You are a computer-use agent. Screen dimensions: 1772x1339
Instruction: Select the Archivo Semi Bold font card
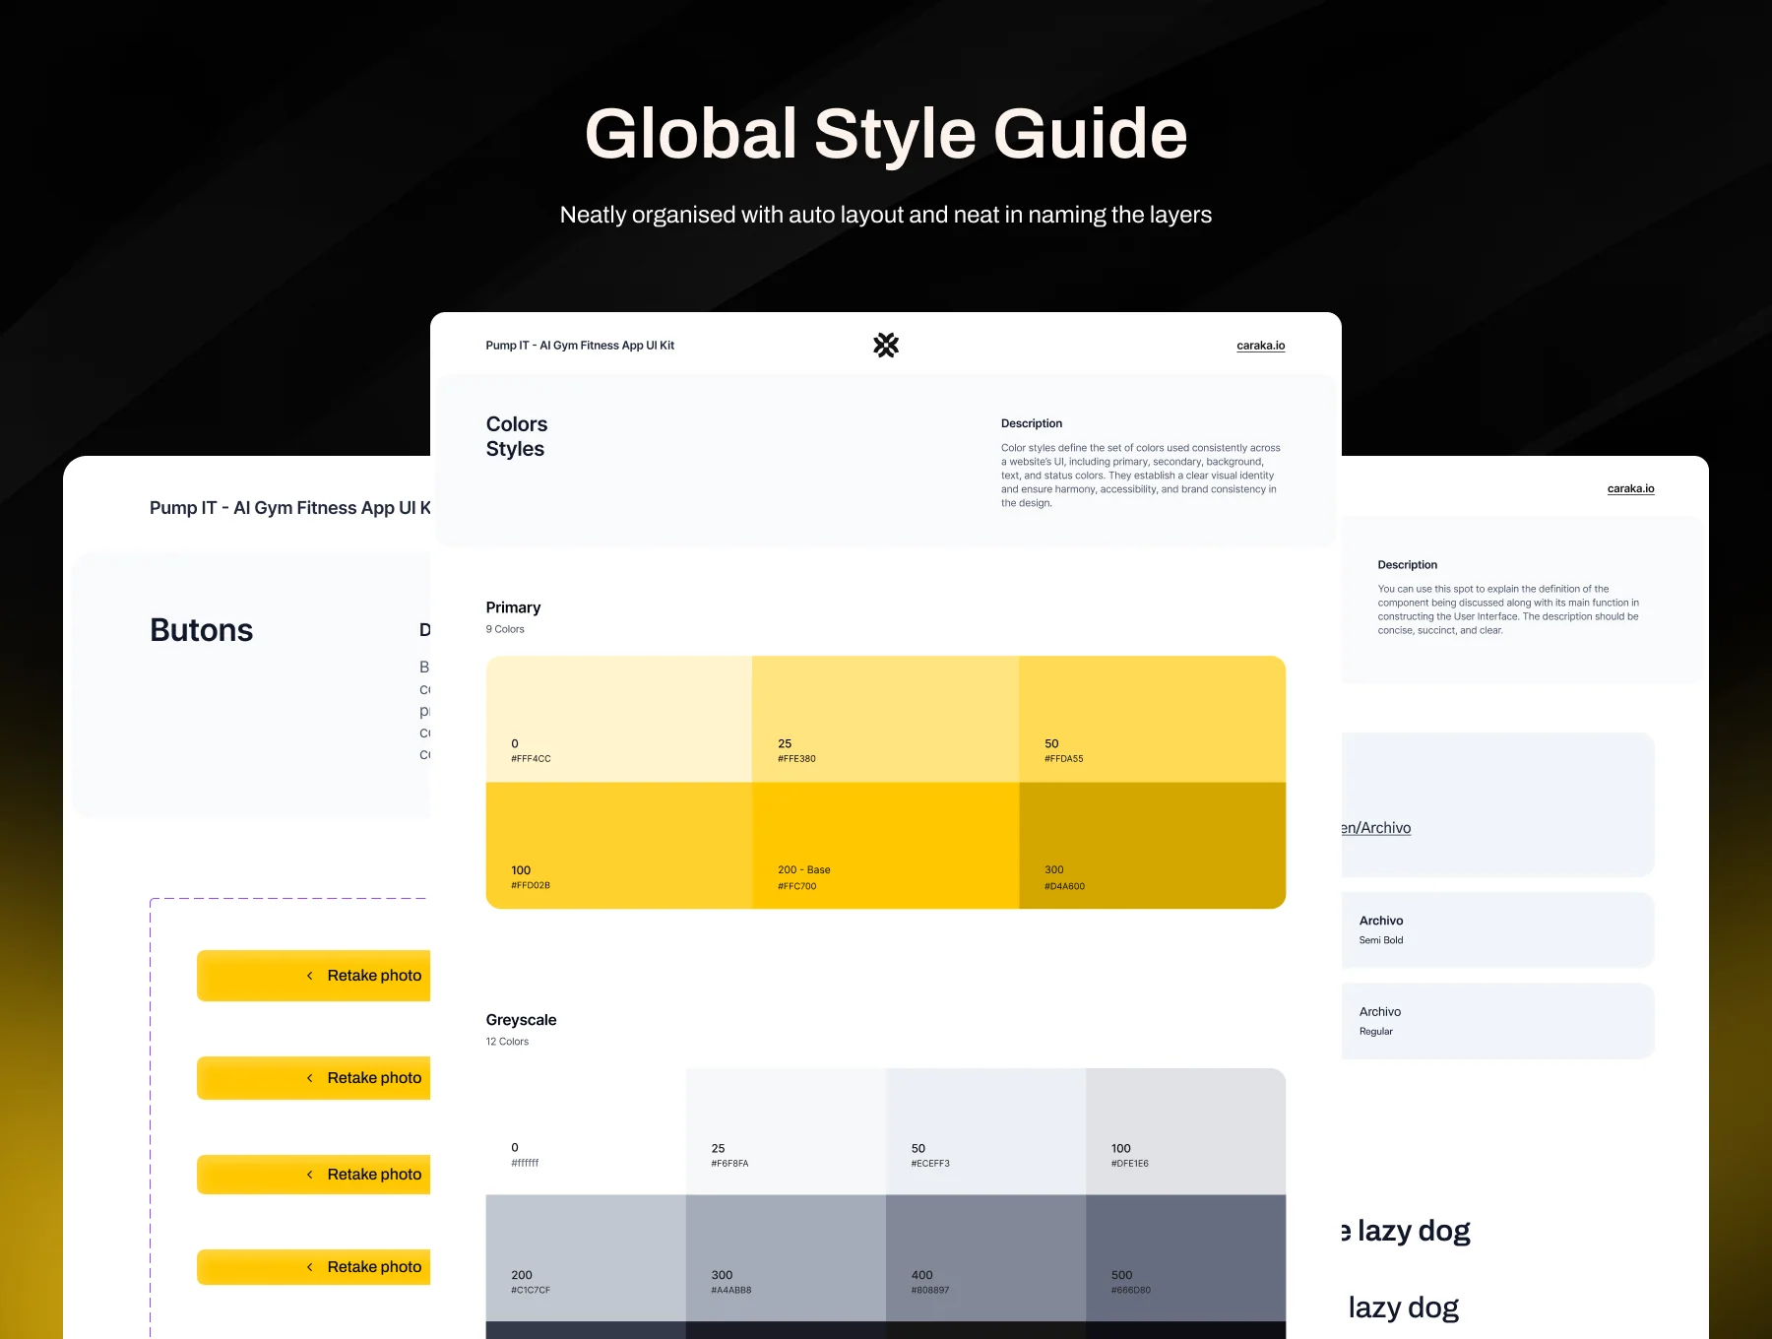pyautogui.click(x=1497, y=929)
